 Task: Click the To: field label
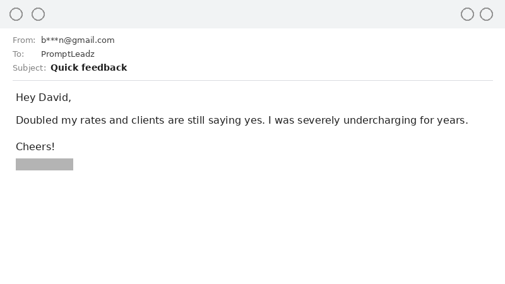(18, 54)
